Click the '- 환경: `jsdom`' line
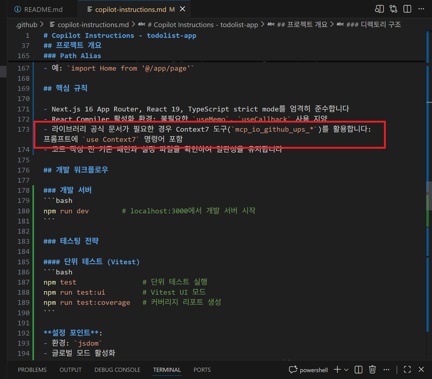Screen dimensions: 432x379 point(73,344)
